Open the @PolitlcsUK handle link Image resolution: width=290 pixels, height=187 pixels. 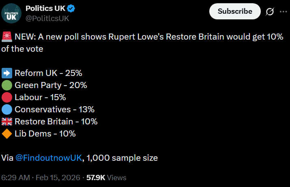[x=47, y=18]
